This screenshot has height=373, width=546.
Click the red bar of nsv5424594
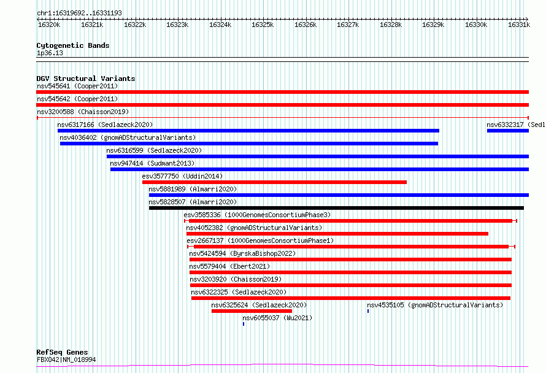coord(350,260)
